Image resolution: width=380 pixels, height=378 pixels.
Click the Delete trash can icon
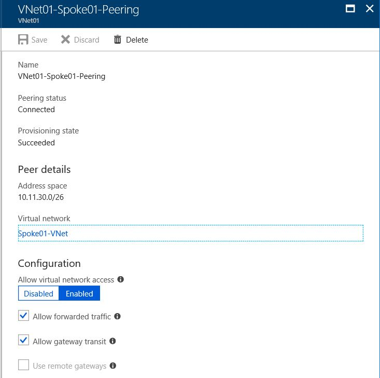pyautogui.click(x=118, y=39)
